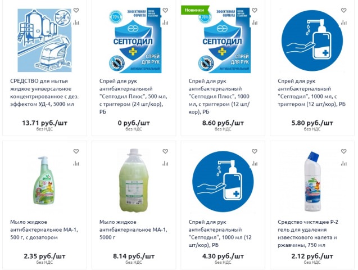This screenshot has height=270, width=358.
Task: Open the Новинки badge on Септодил Плюс
Action: [x=195, y=10]
